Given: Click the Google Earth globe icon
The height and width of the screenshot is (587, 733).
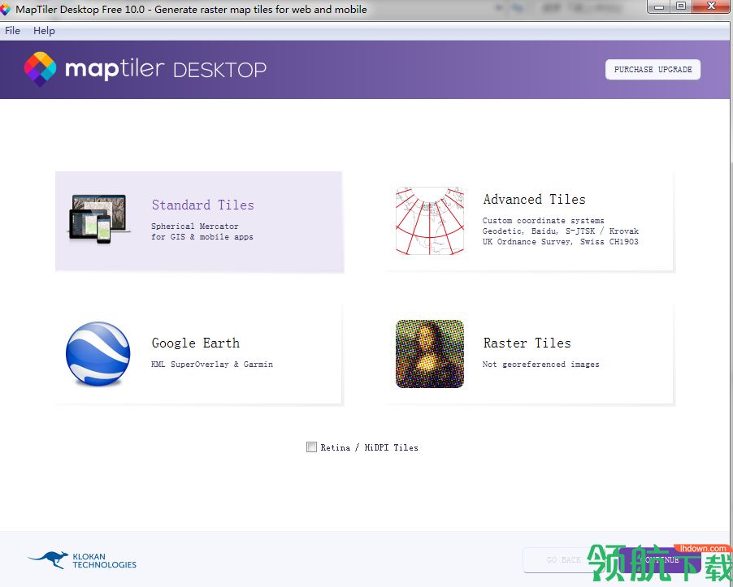Looking at the screenshot, I should (x=98, y=353).
